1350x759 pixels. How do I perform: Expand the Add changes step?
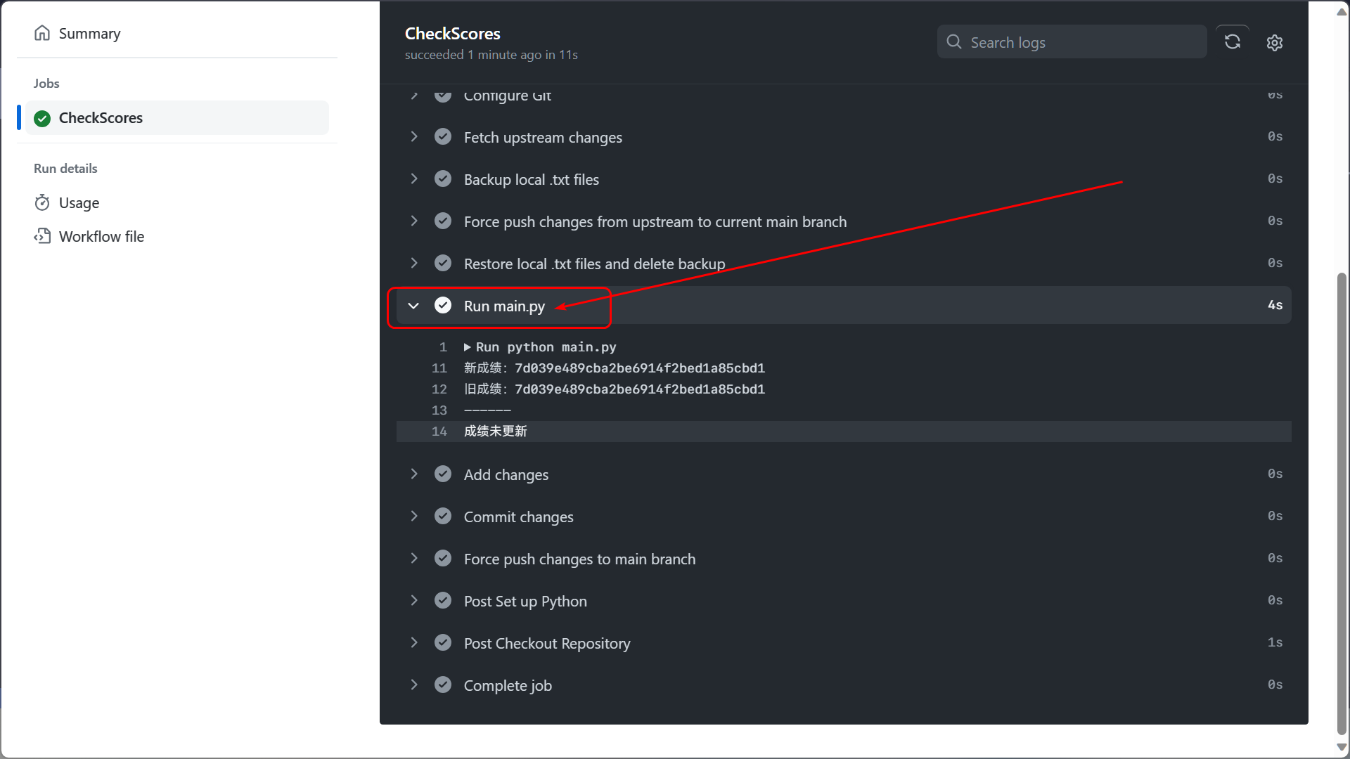(413, 474)
